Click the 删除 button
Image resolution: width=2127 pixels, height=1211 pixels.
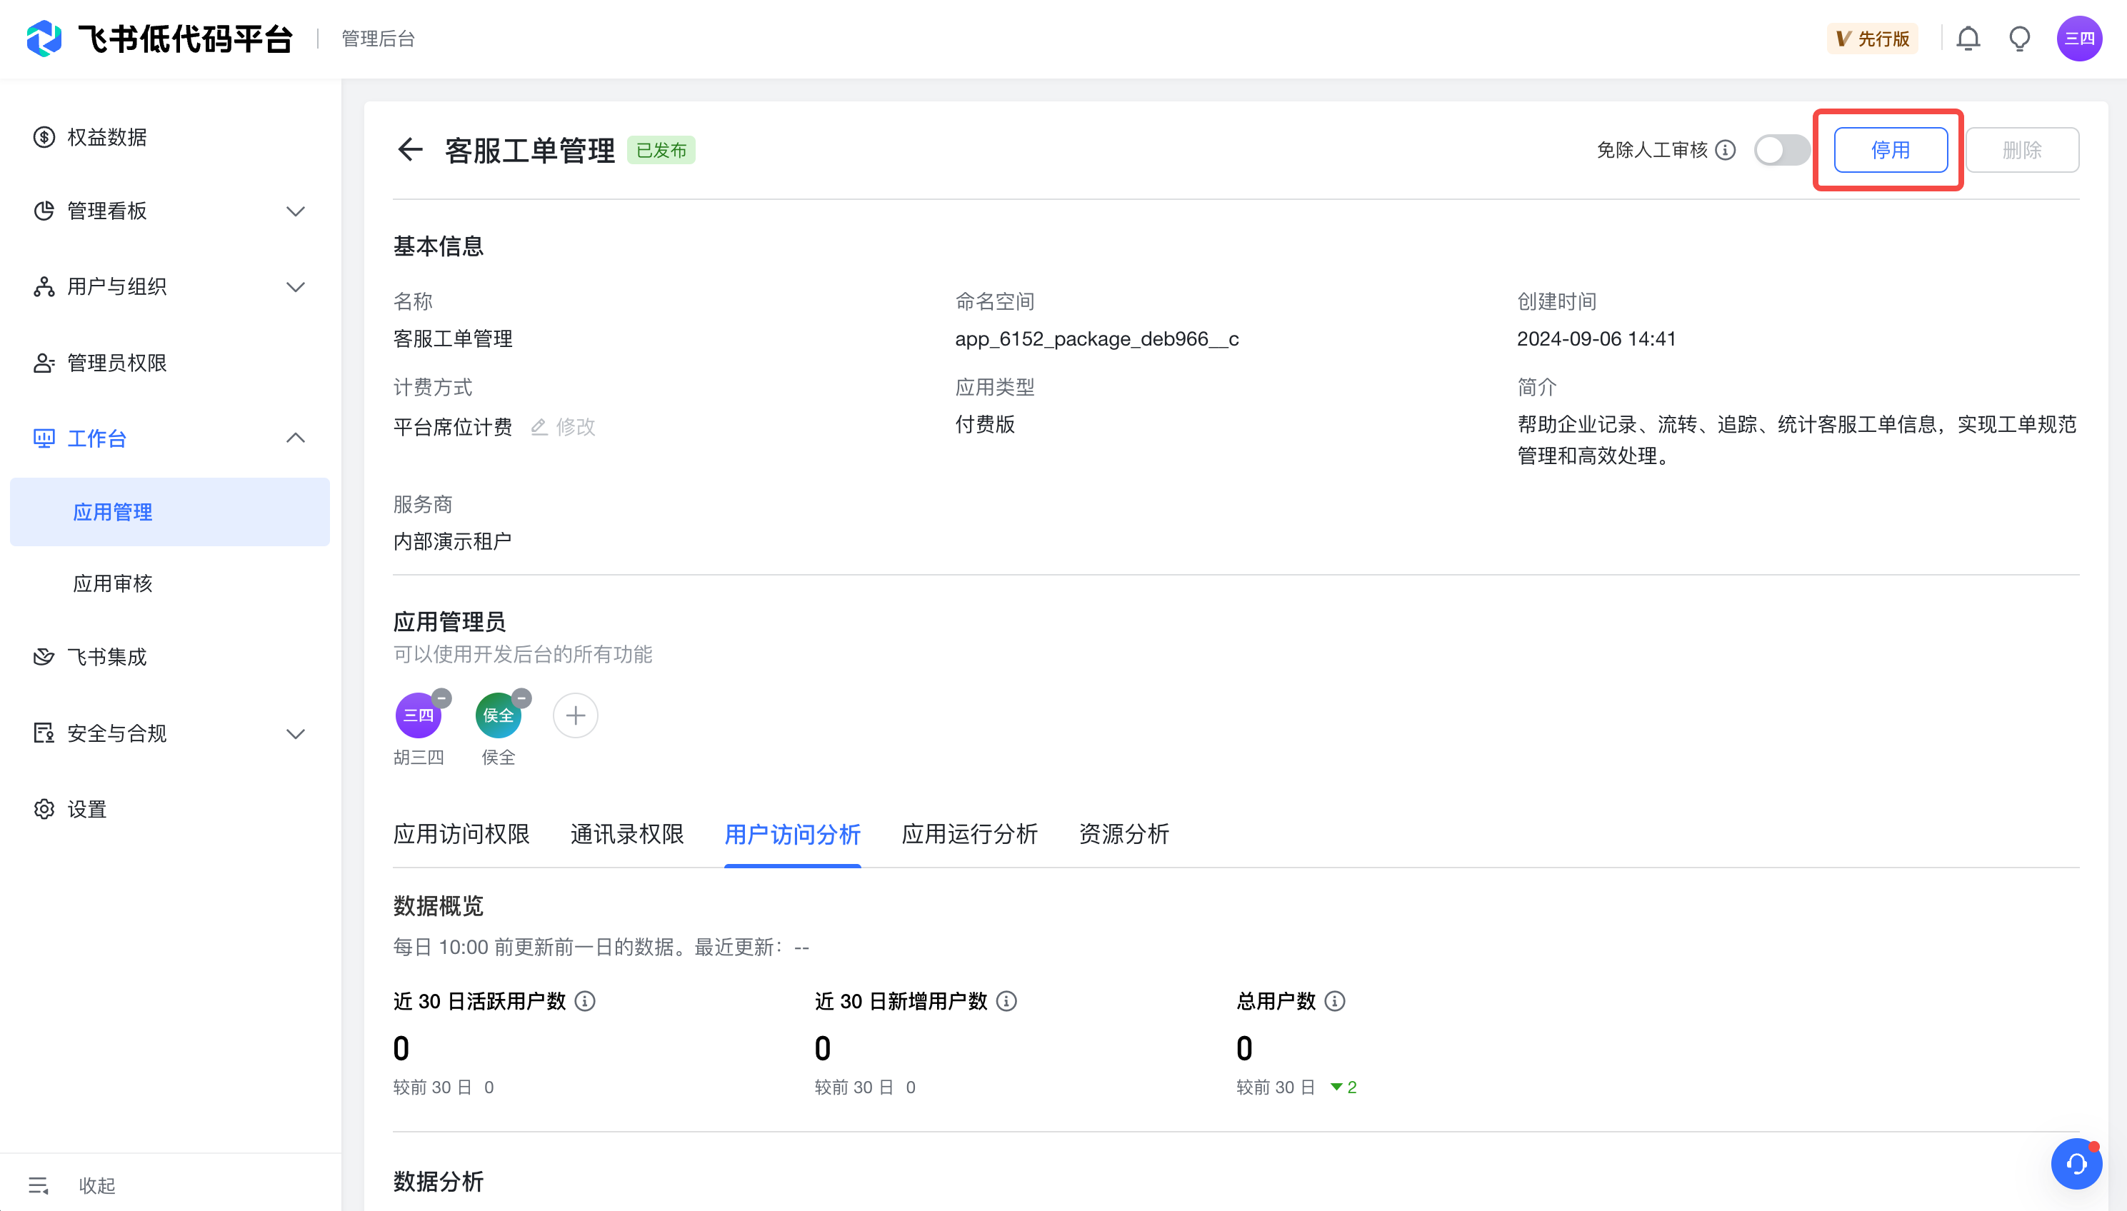(x=2022, y=150)
